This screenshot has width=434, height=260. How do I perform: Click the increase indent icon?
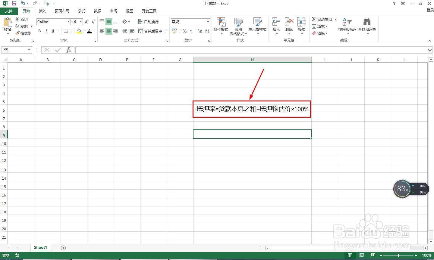(x=131, y=31)
